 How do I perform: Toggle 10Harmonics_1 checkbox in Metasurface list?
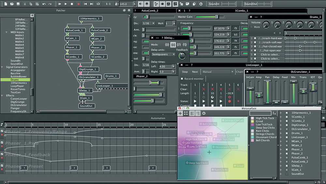[287, 113]
